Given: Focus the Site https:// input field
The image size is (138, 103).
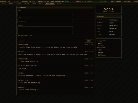Looking at the screenshot, I should click(45, 21).
